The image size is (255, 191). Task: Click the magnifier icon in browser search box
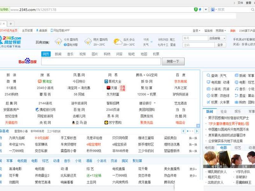253,10
